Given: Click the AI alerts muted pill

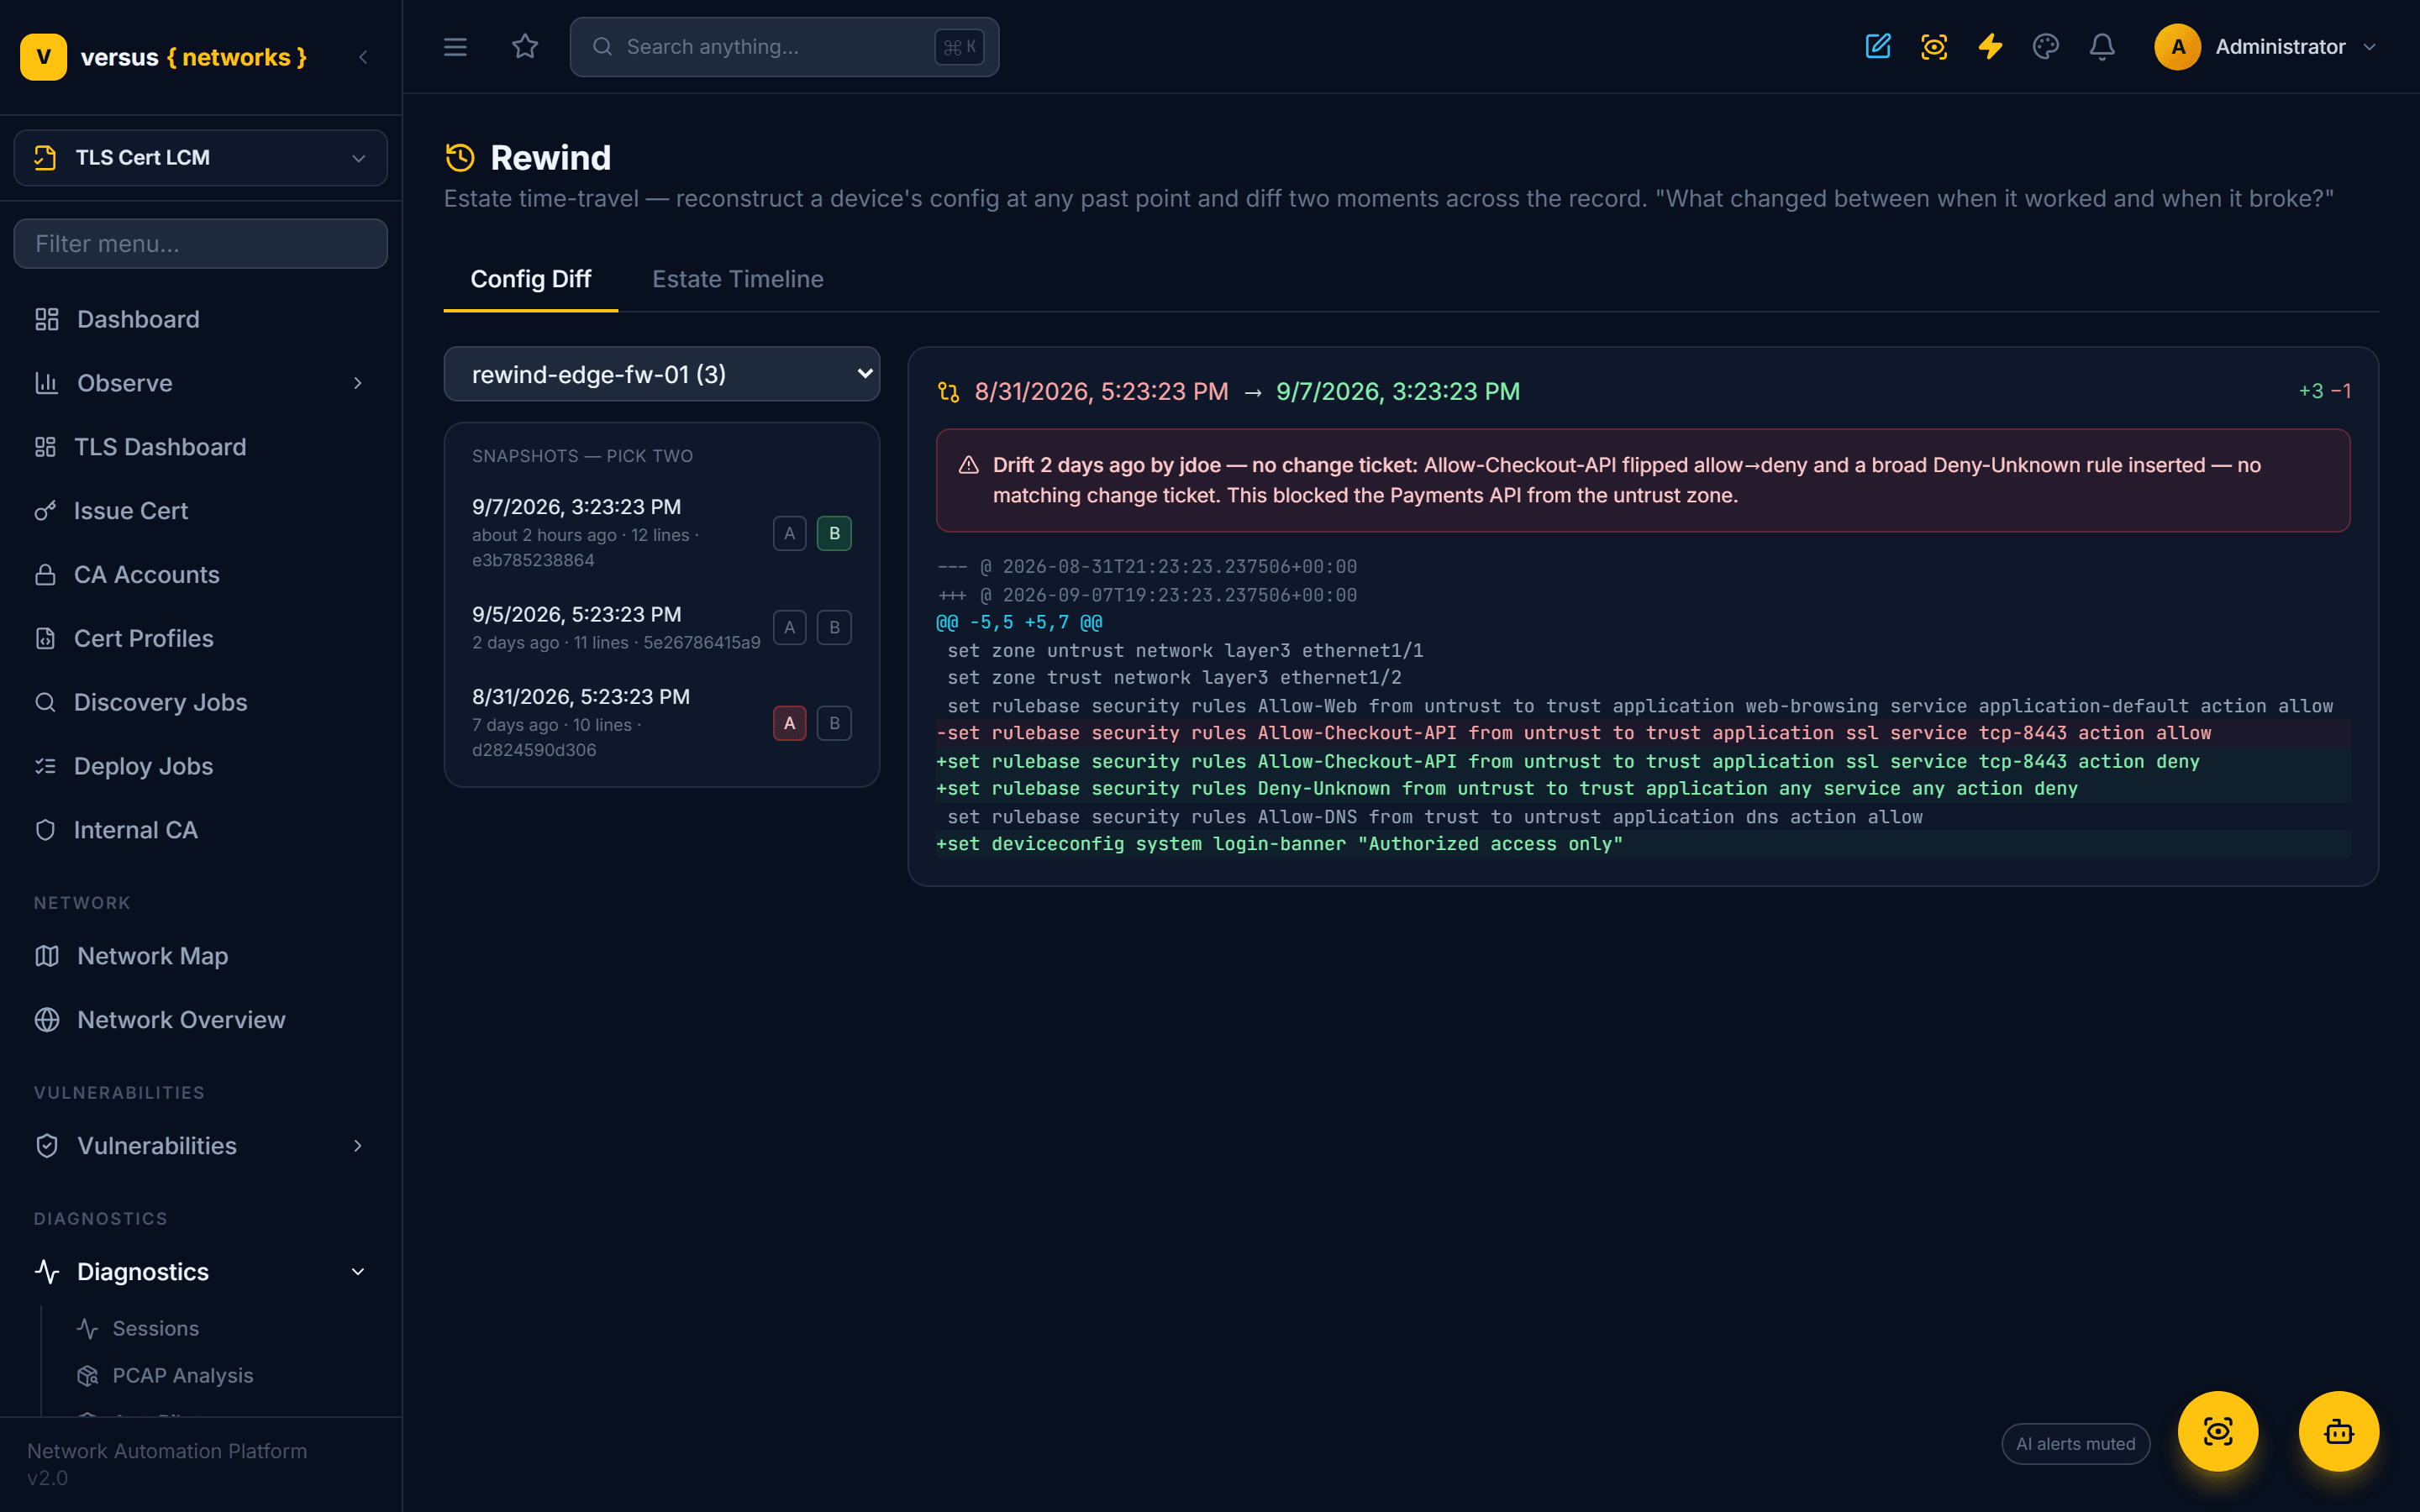Looking at the screenshot, I should coord(2075,1444).
